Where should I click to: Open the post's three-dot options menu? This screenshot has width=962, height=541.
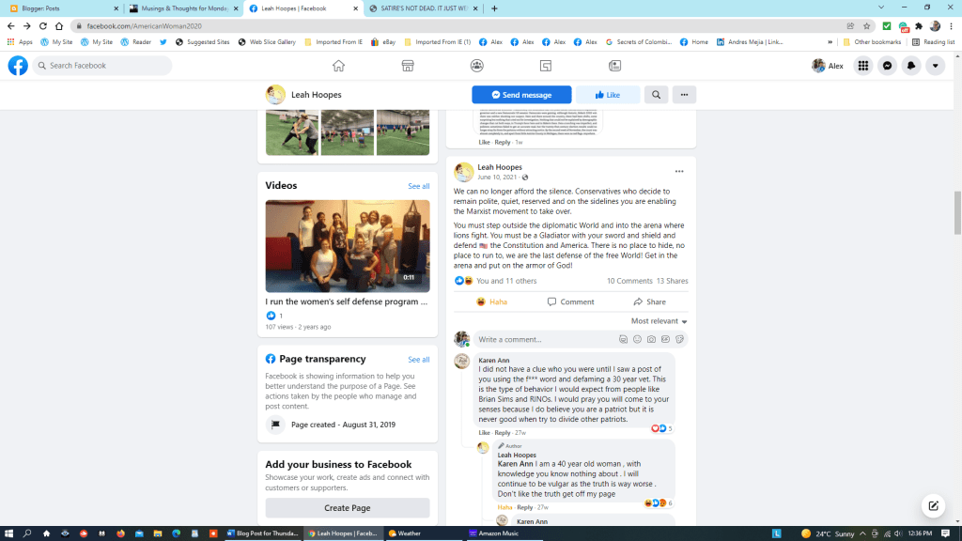(679, 172)
